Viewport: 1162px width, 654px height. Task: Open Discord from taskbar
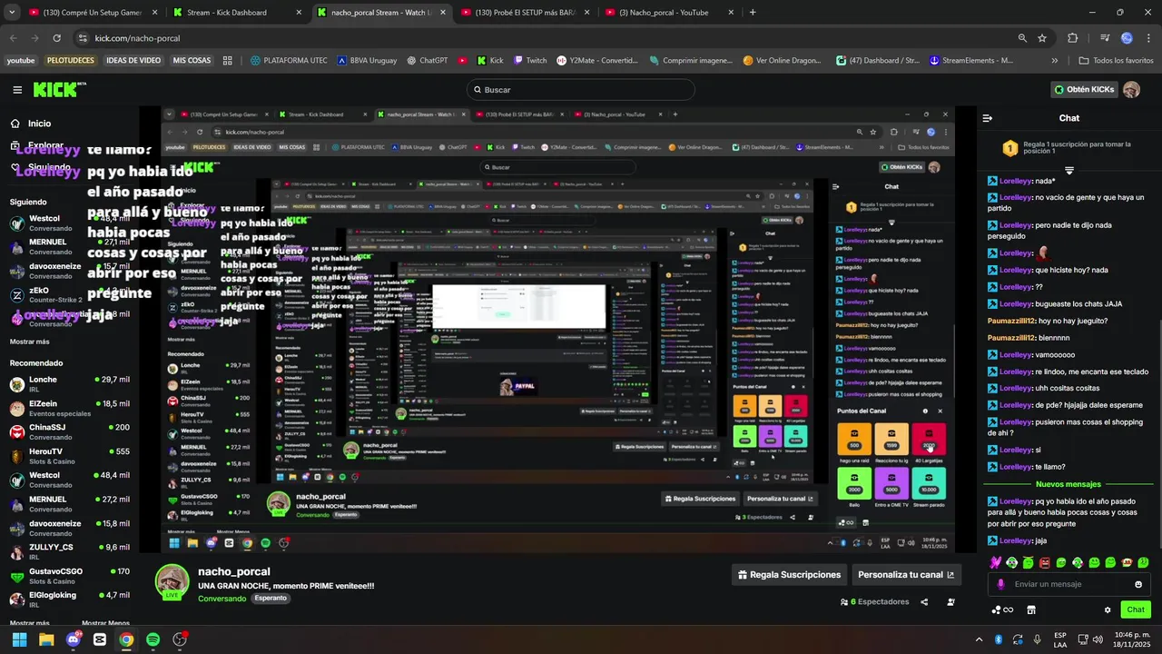coord(73,639)
